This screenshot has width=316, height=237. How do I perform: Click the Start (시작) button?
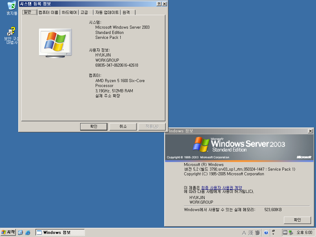[x=8, y=232]
